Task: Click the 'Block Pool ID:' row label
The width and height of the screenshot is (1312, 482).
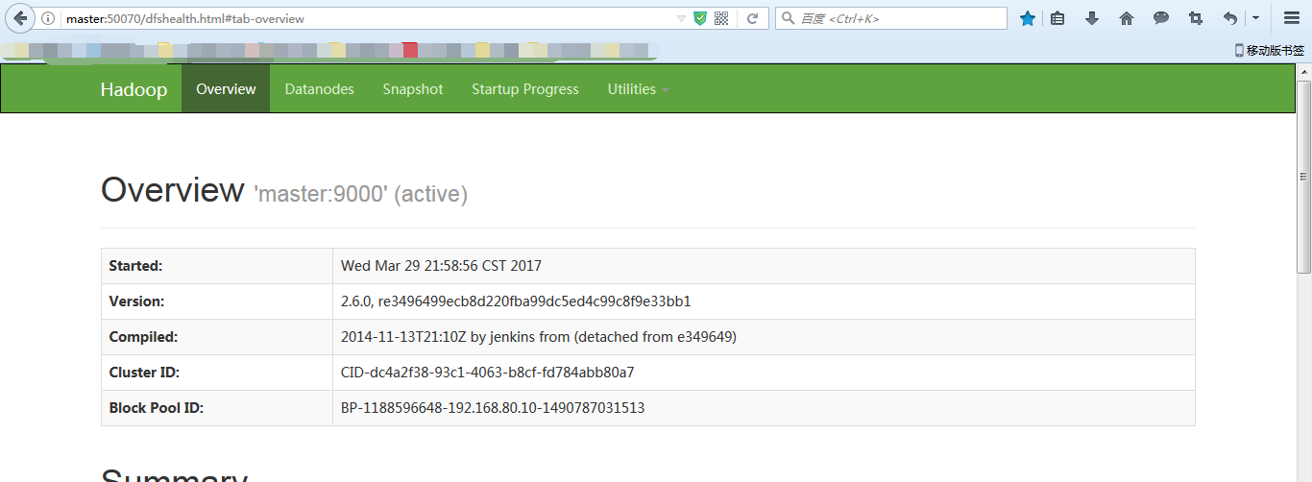Action: click(x=157, y=408)
